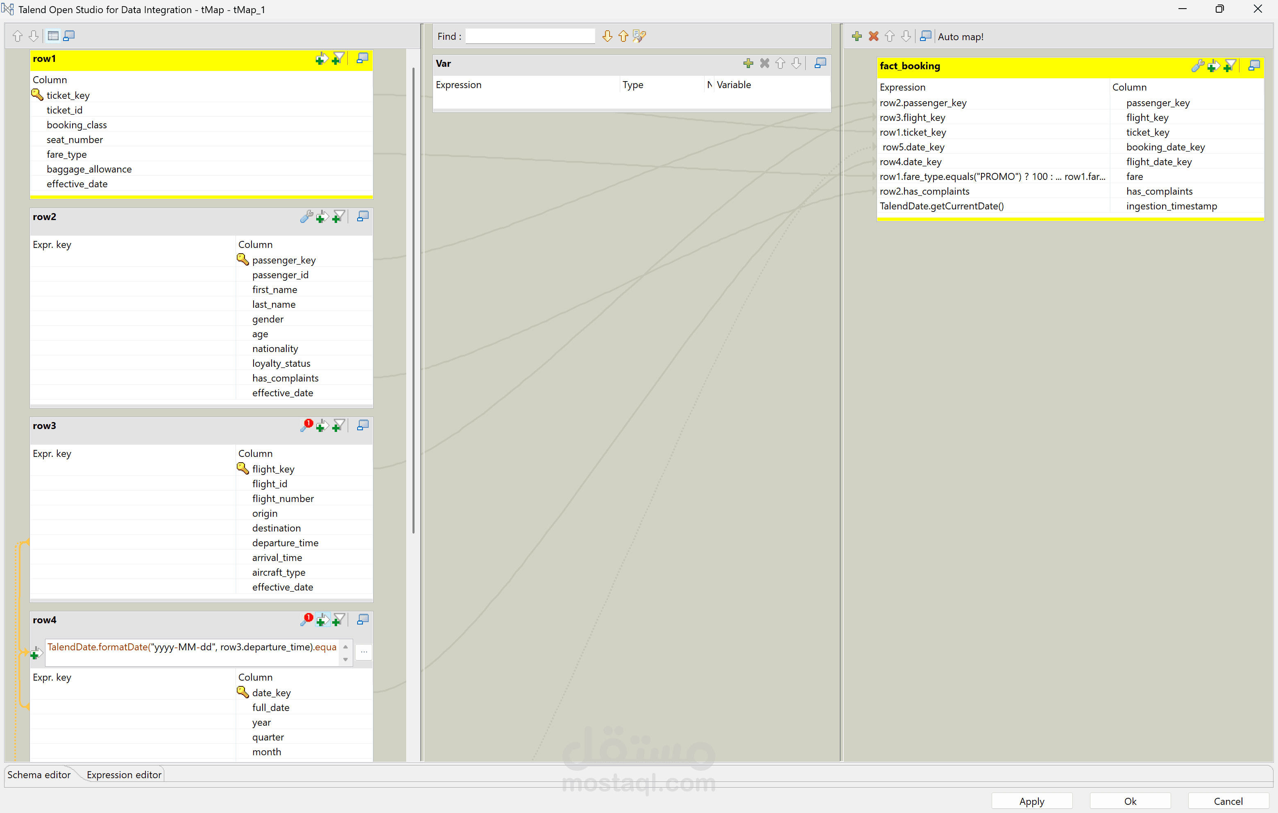Minimize the row2 input table
This screenshot has height=813, width=1278.
tap(363, 217)
